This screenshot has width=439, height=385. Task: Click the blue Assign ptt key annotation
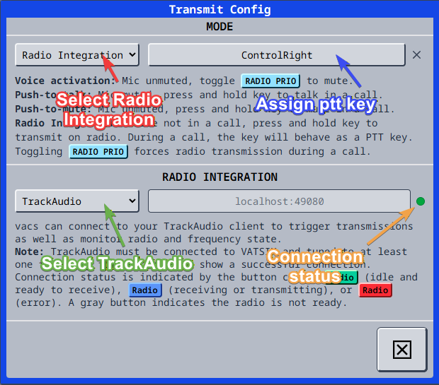click(314, 105)
